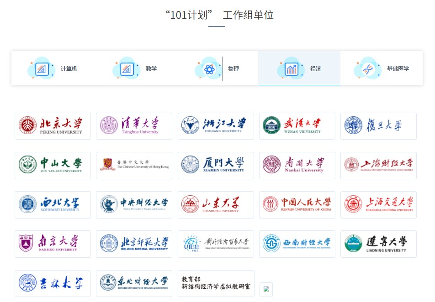This screenshot has height=302, width=435.
Task: Open the 中国人民大学 Renmin University card
Action: click(297, 205)
